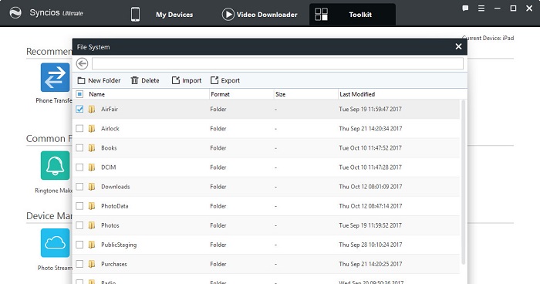Viewport: 540px width, 284px height.
Task: Select the PublicStaging folder name
Action: coord(119,245)
